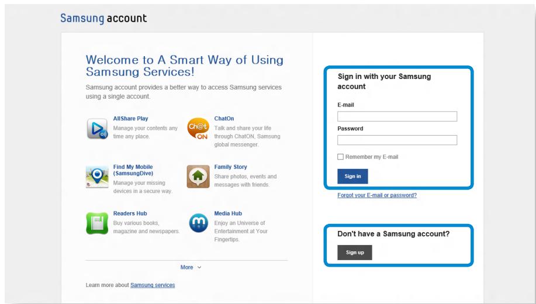Click 'Enjoy an Universe of Entertainment' description
Screen dimensions: 536x304
click(x=241, y=231)
